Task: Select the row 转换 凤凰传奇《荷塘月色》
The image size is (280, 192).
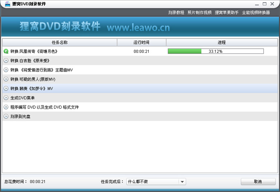Action: [x=140, y=52]
